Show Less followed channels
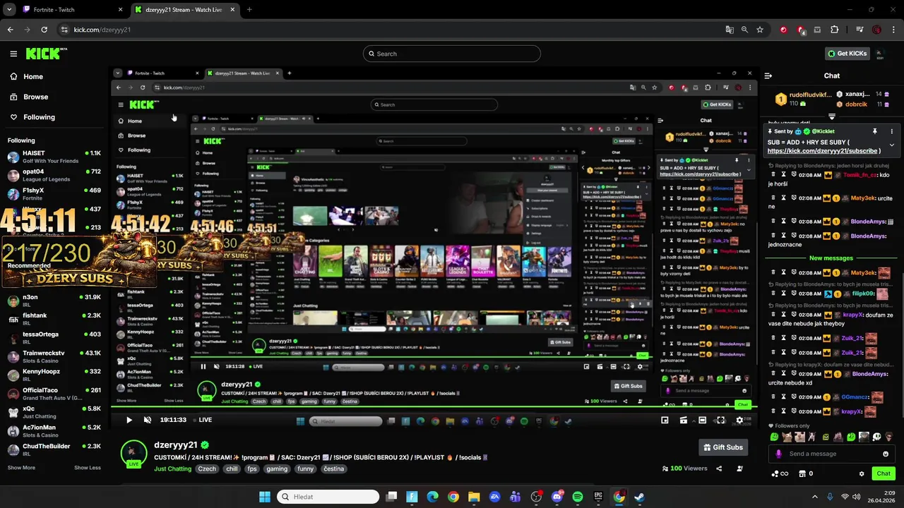 (87, 467)
